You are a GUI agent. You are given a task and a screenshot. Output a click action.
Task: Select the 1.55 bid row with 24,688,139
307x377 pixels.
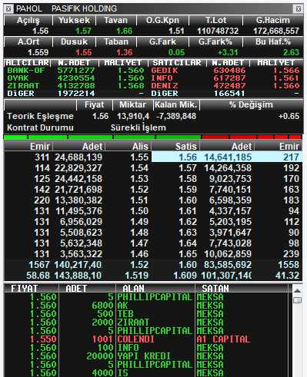78,157
